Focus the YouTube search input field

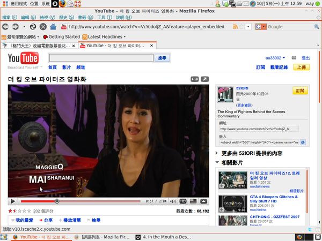(x=101, y=58)
